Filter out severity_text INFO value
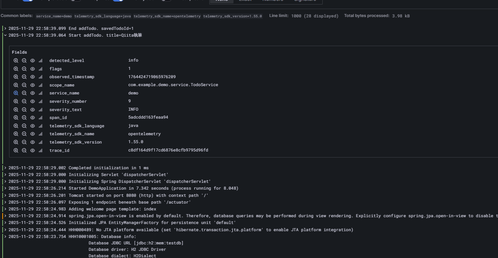The image size is (498, 258). pyautogui.click(x=24, y=110)
